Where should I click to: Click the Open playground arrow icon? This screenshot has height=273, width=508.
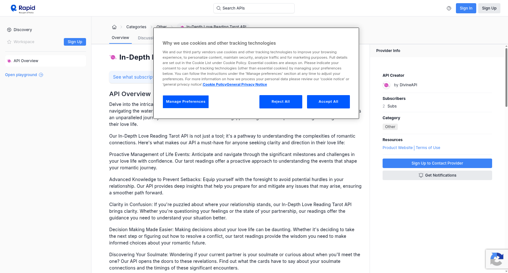tap(41, 75)
